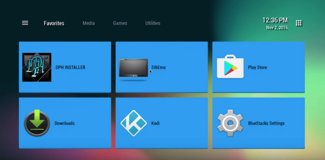The width and height of the screenshot is (325, 160).
Task: Click the green Downloads arrow icon
Action: tap(37, 123)
